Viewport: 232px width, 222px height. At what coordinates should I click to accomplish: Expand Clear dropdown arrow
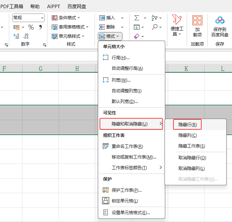(x=143, y=36)
